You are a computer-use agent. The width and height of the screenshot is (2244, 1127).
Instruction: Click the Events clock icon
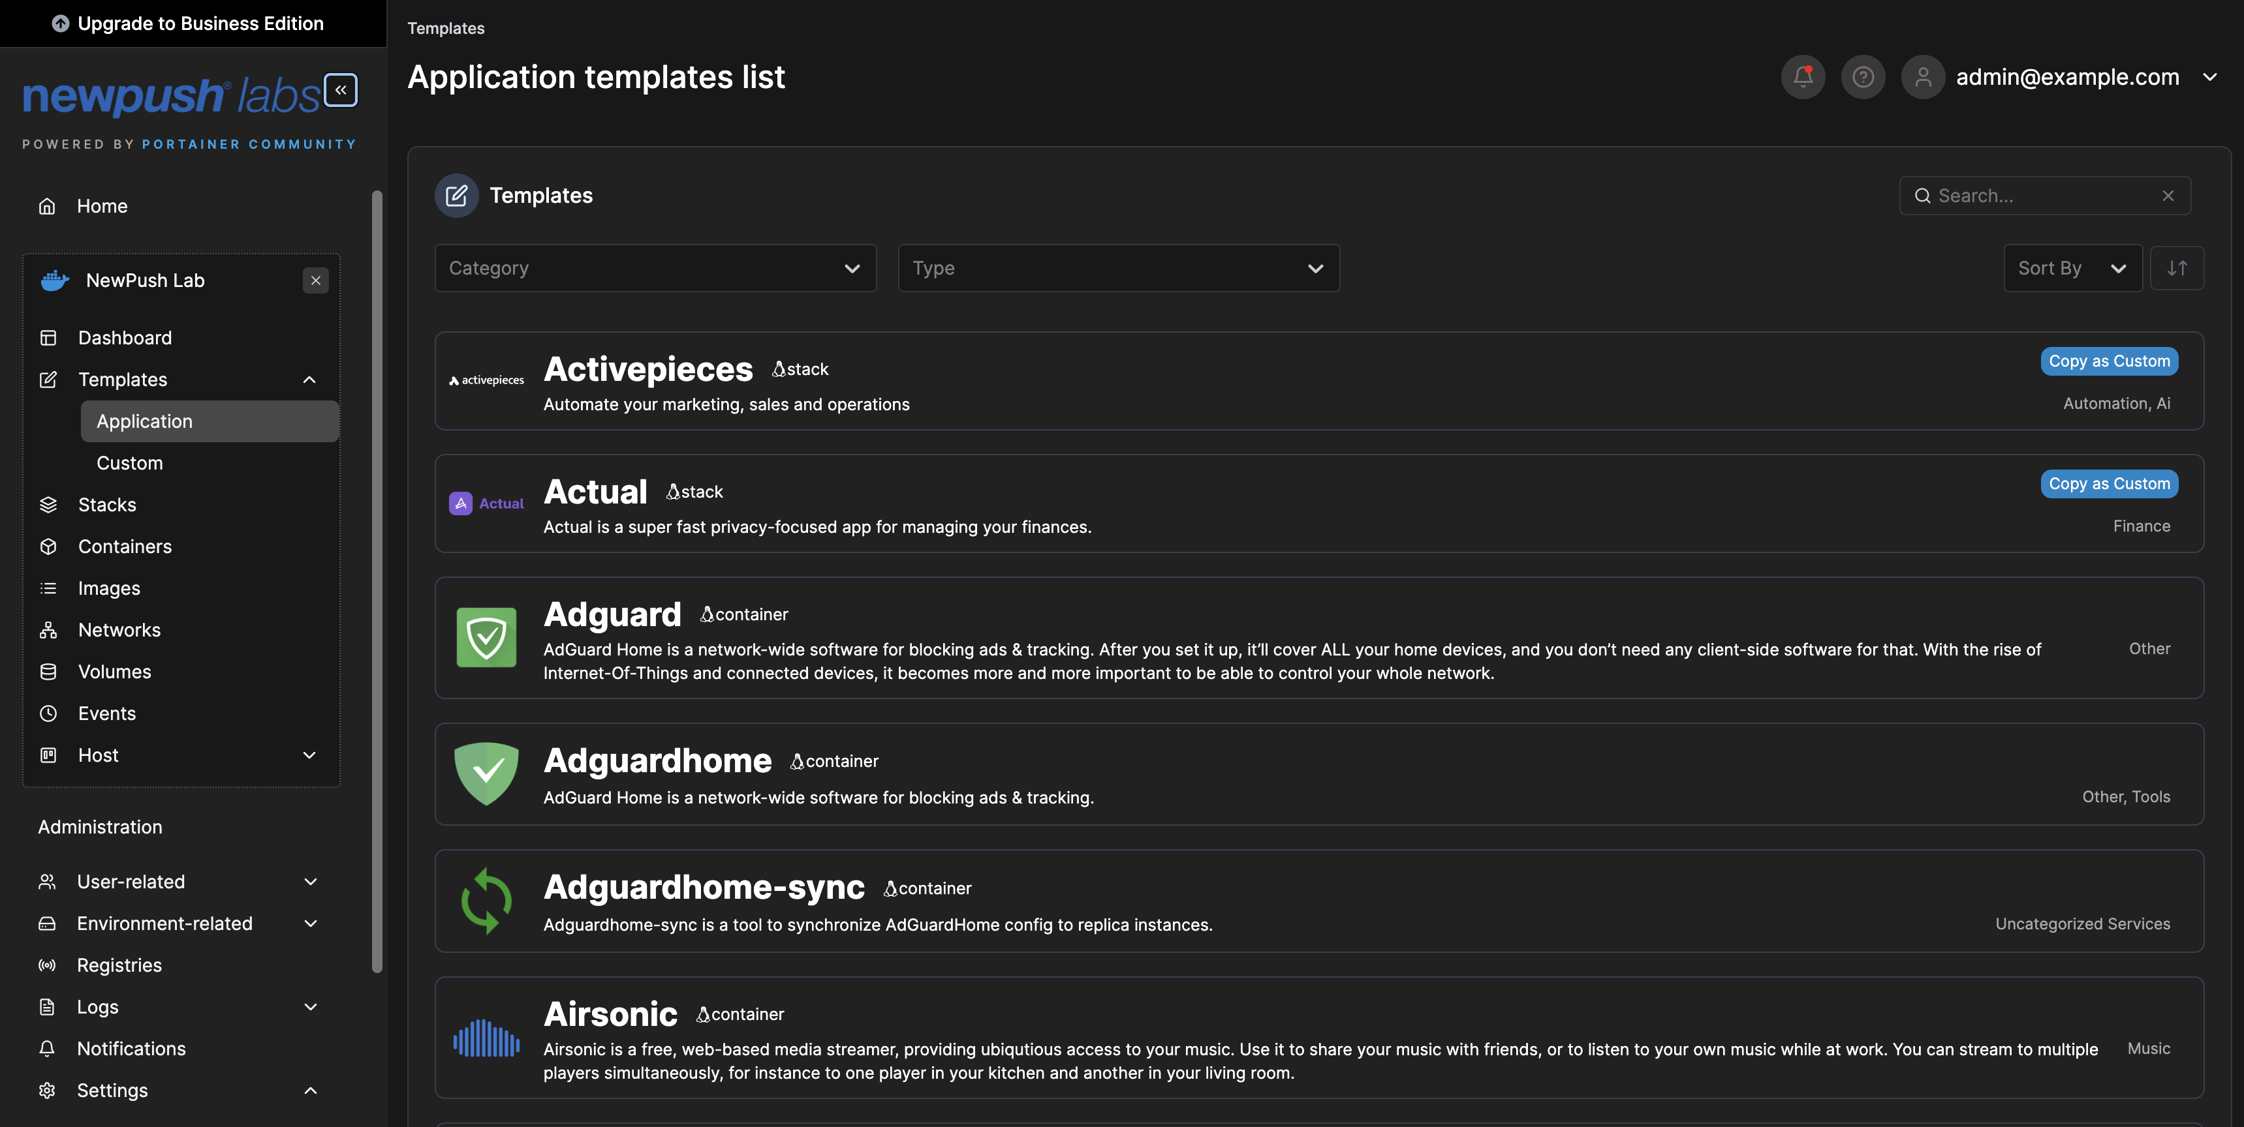[x=48, y=714]
